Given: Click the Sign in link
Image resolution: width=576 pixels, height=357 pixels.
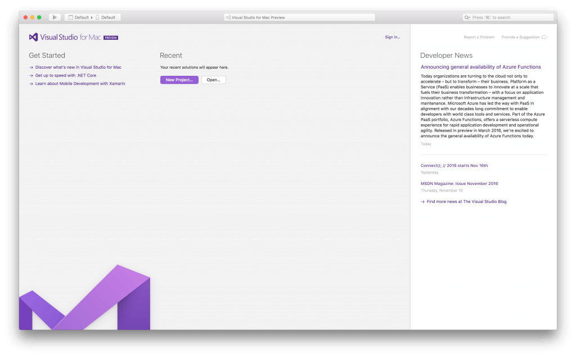Looking at the screenshot, I should coord(392,37).
